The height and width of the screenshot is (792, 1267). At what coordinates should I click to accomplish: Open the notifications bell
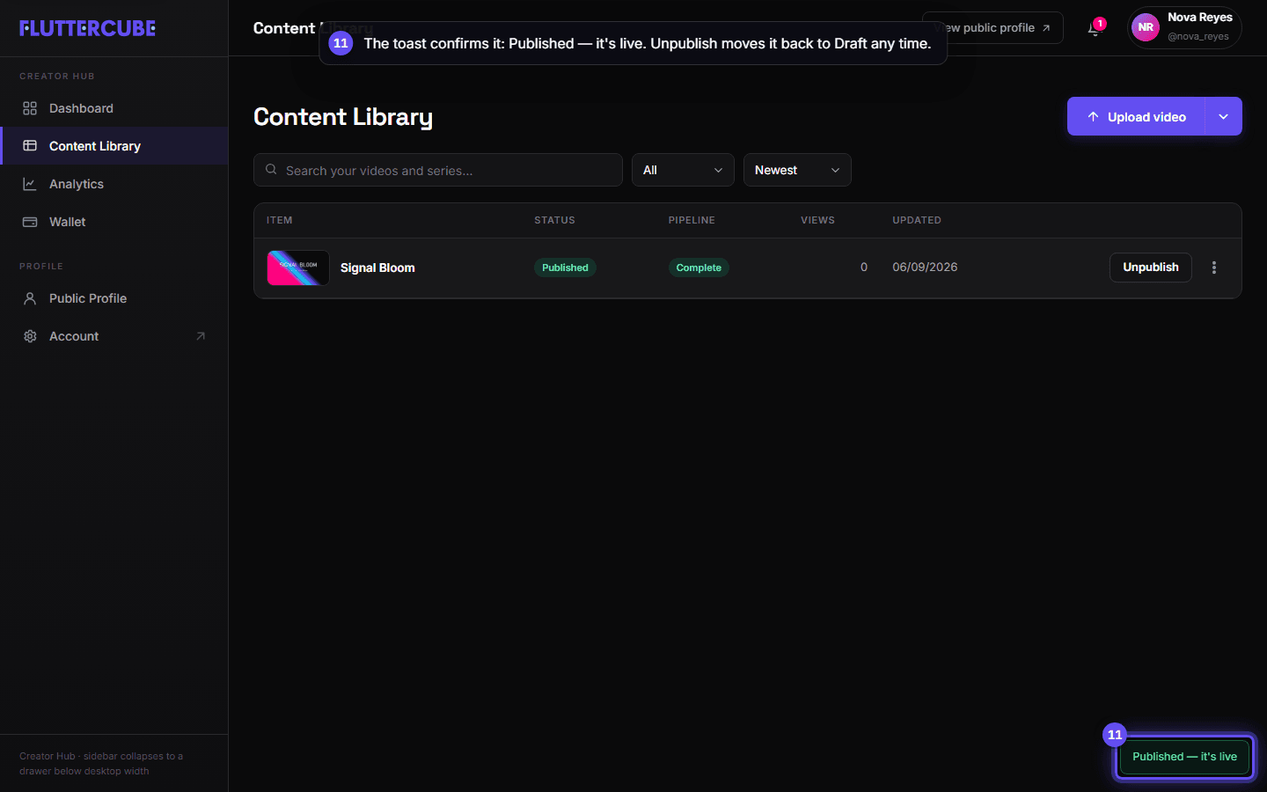tap(1094, 28)
